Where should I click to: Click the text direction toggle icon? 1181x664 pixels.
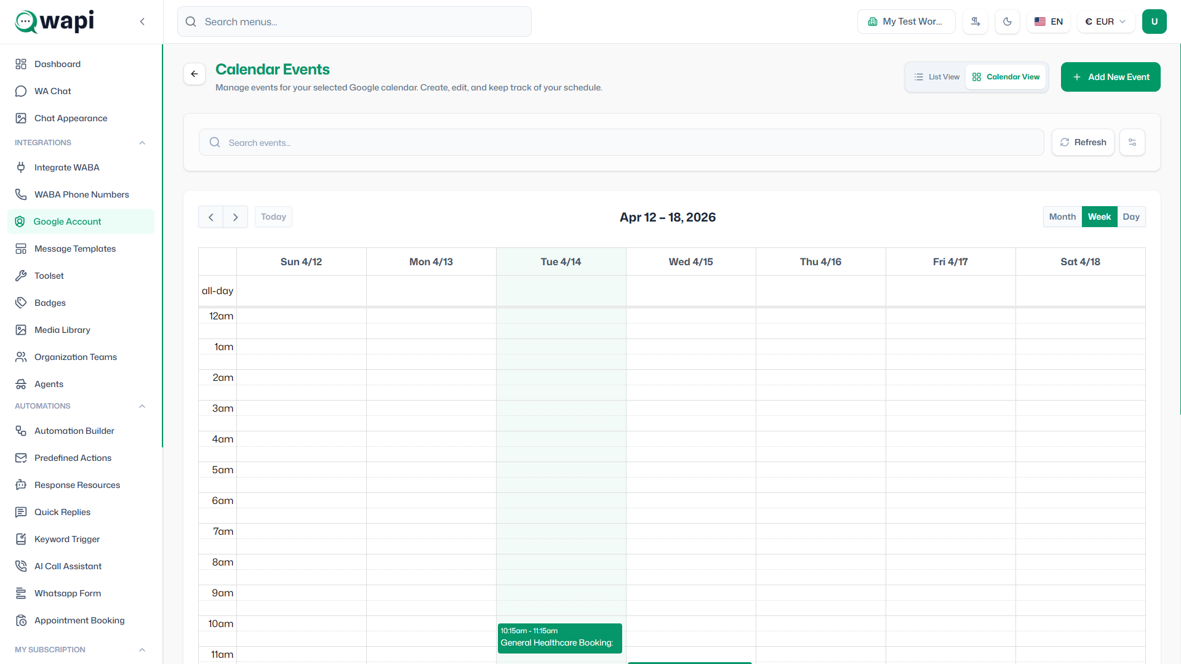[975, 22]
